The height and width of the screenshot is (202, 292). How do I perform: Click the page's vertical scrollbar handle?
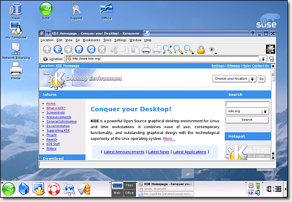pos(273,75)
